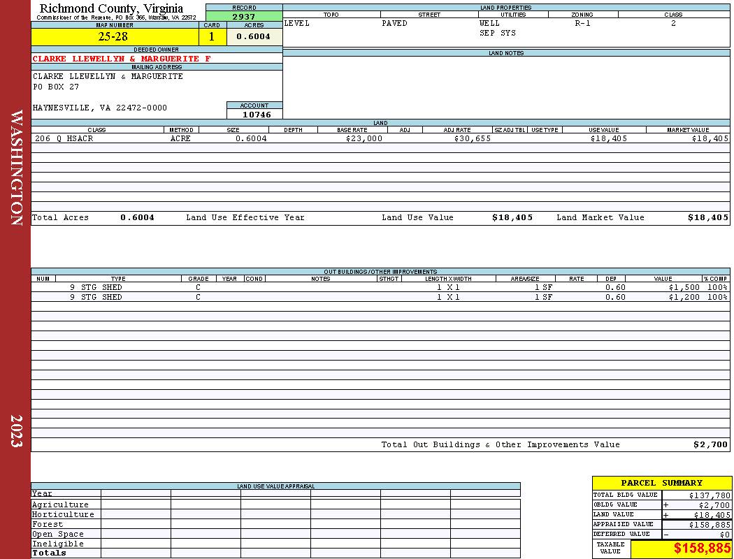This screenshot has height=559, width=734.
Task: Click base rate $23,000
Action: pyautogui.click(x=364, y=138)
